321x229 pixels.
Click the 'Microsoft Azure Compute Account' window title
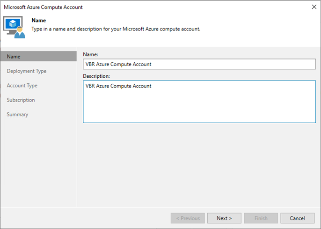point(43,7)
